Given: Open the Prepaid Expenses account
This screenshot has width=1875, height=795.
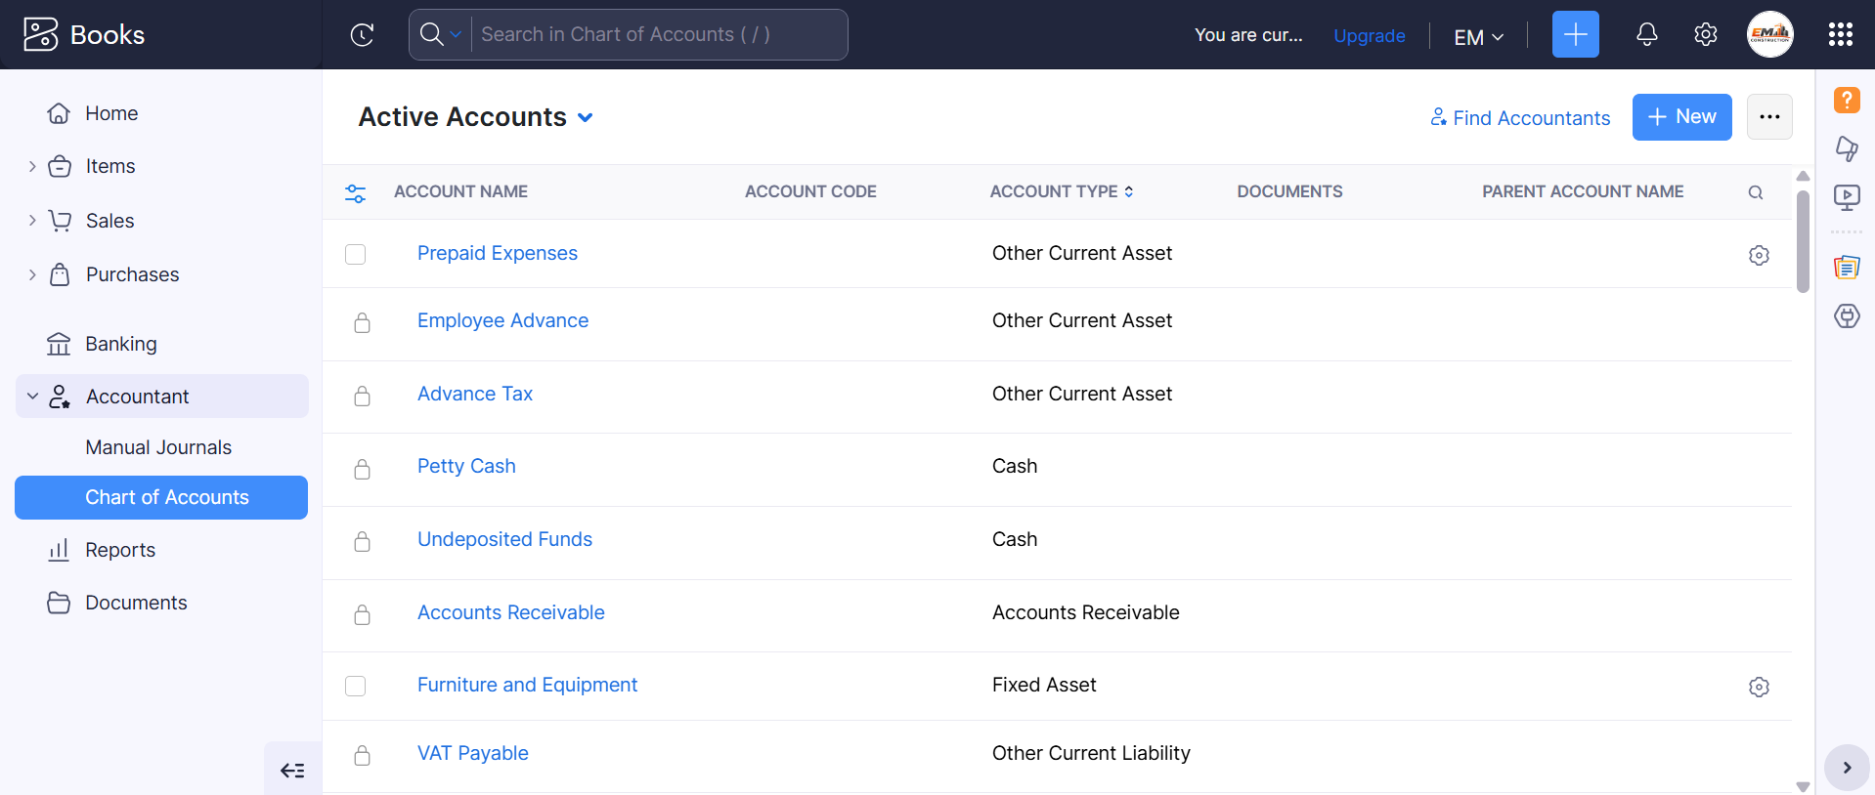Looking at the screenshot, I should point(498,253).
